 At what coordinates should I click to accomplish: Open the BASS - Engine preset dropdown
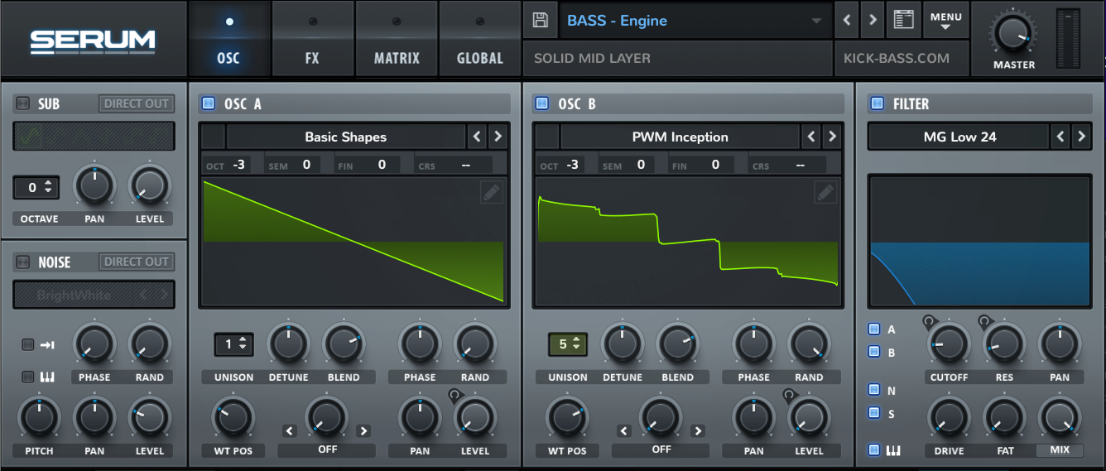click(694, 21)
